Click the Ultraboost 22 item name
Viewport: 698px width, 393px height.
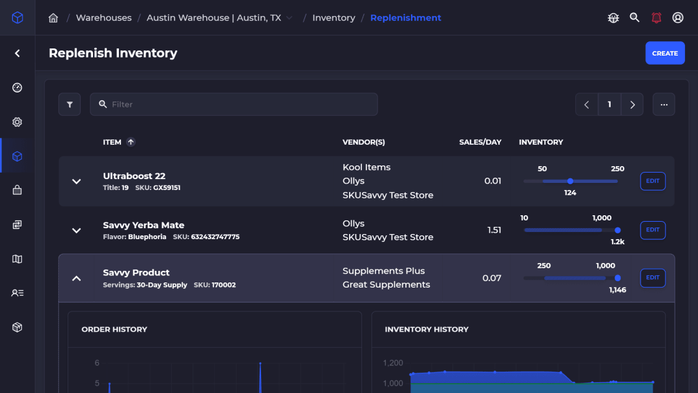pyautogui.click(x=134, y=176)
